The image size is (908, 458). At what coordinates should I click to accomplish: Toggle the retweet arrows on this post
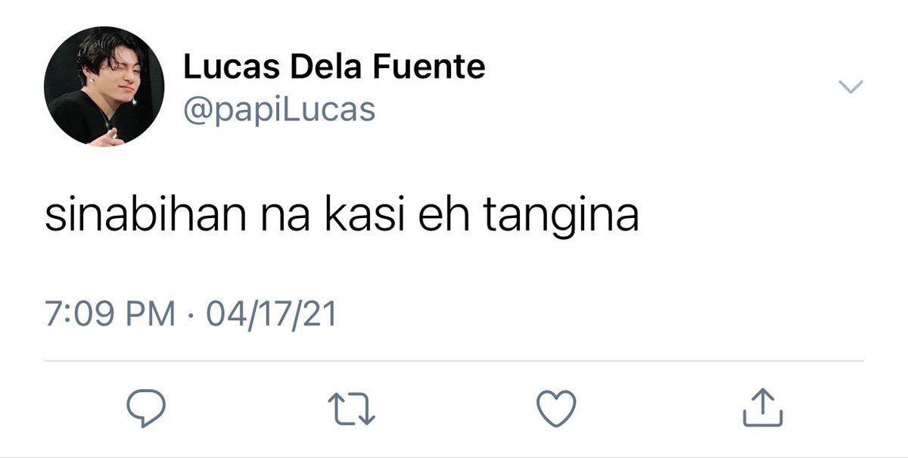click(355, 408)
